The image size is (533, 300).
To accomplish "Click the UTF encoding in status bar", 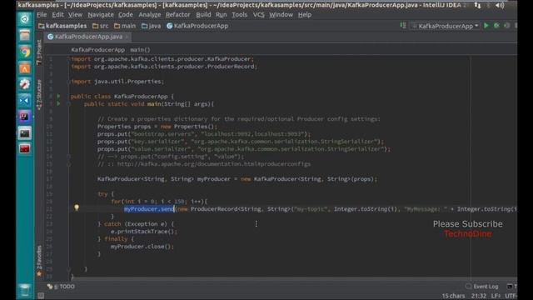I will [511, 296].
